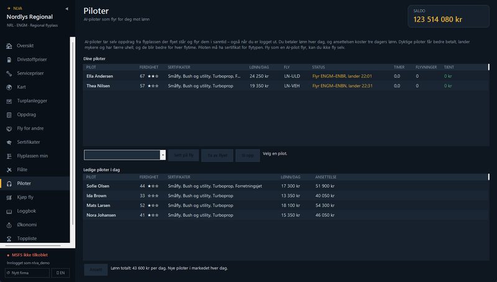Open the Oversikt dashboard icon

point(9,46)
